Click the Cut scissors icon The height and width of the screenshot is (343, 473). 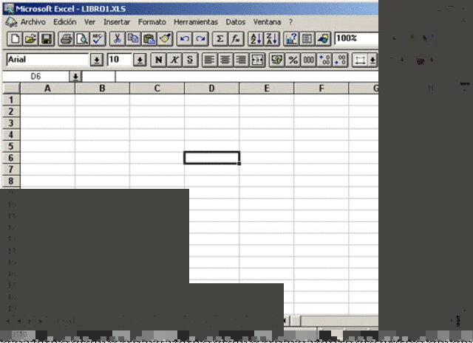(118, 39)
